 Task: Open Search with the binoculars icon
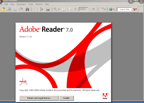[27, 9]
